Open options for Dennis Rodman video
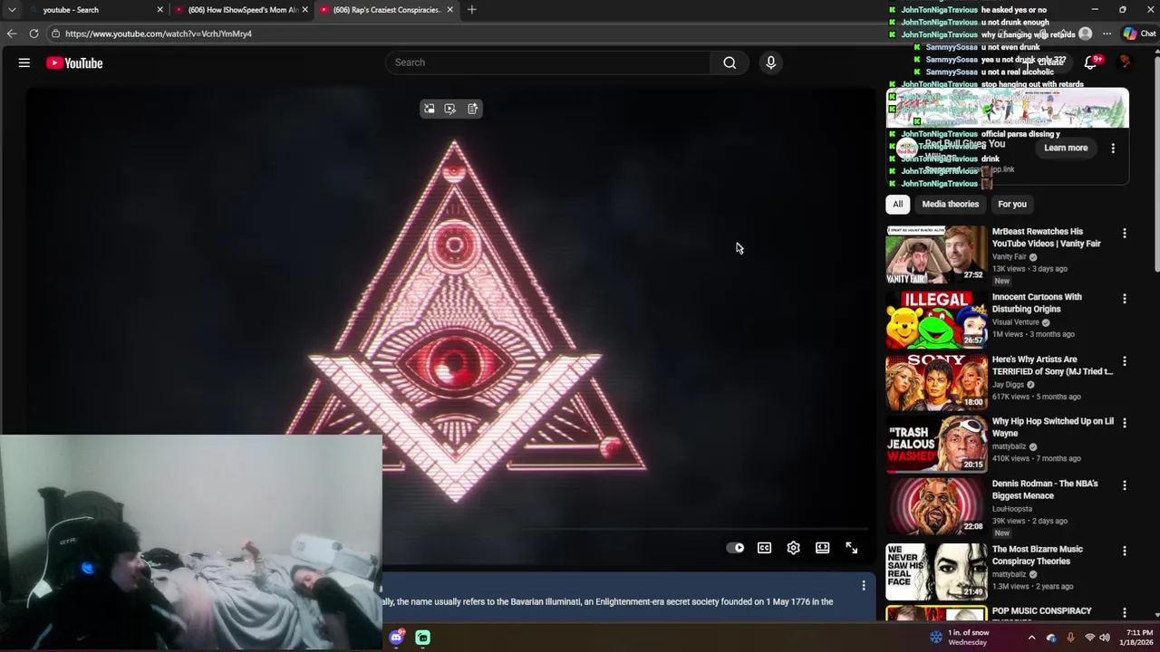The width and height of the screenshot is (1160, 652). [x=1125, y=485]
